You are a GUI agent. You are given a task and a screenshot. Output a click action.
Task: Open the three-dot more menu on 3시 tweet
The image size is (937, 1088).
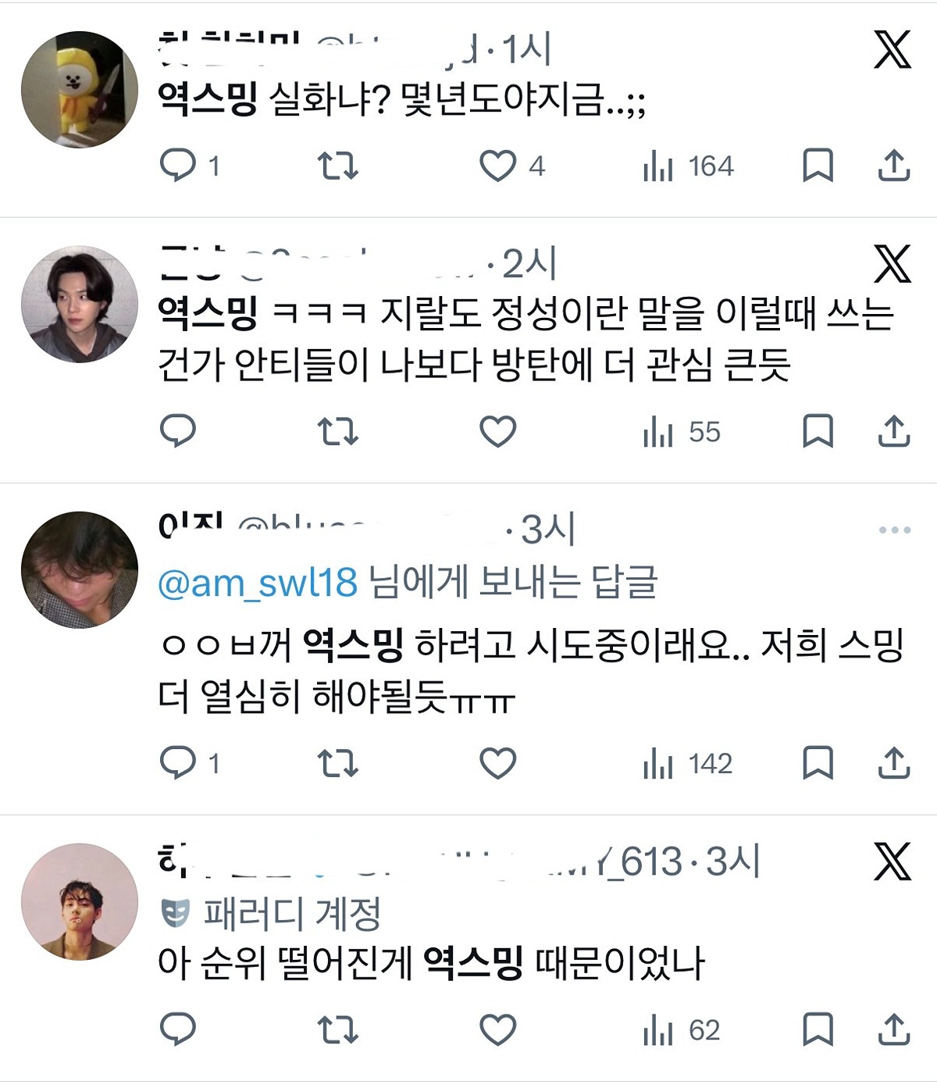click(894, 530)
